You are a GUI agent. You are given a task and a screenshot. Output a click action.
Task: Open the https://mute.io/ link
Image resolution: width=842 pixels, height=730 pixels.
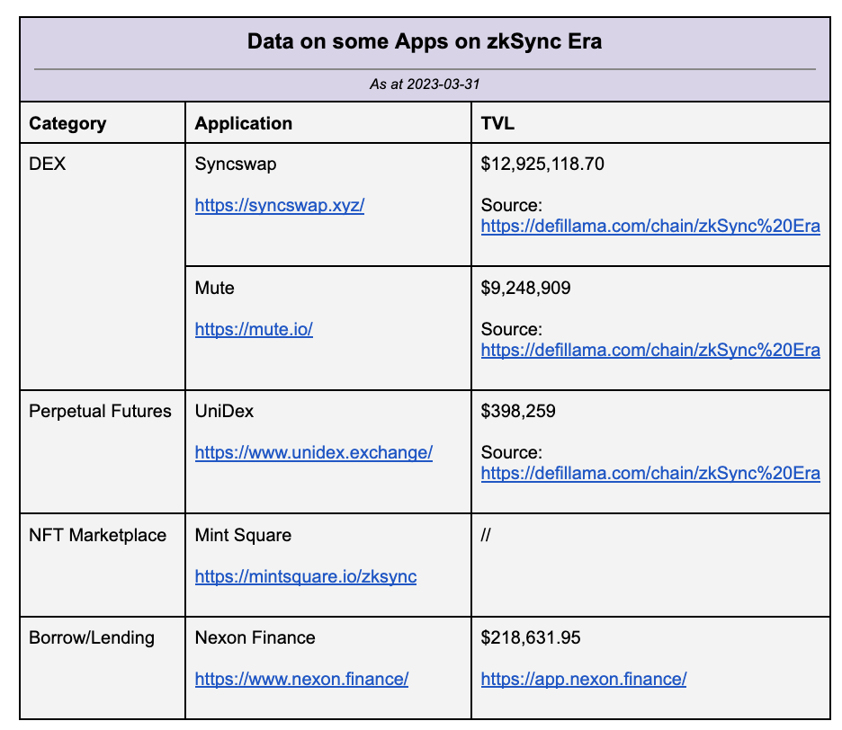coord(254,329)
